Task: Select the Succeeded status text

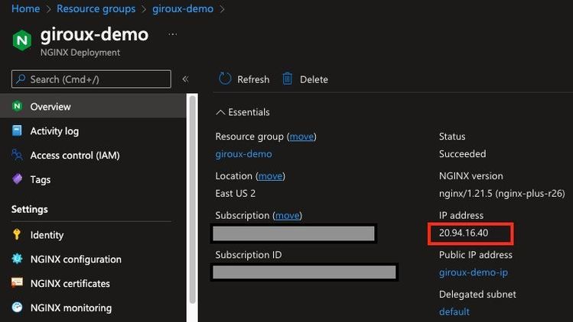Action: (x=462, y=154)
